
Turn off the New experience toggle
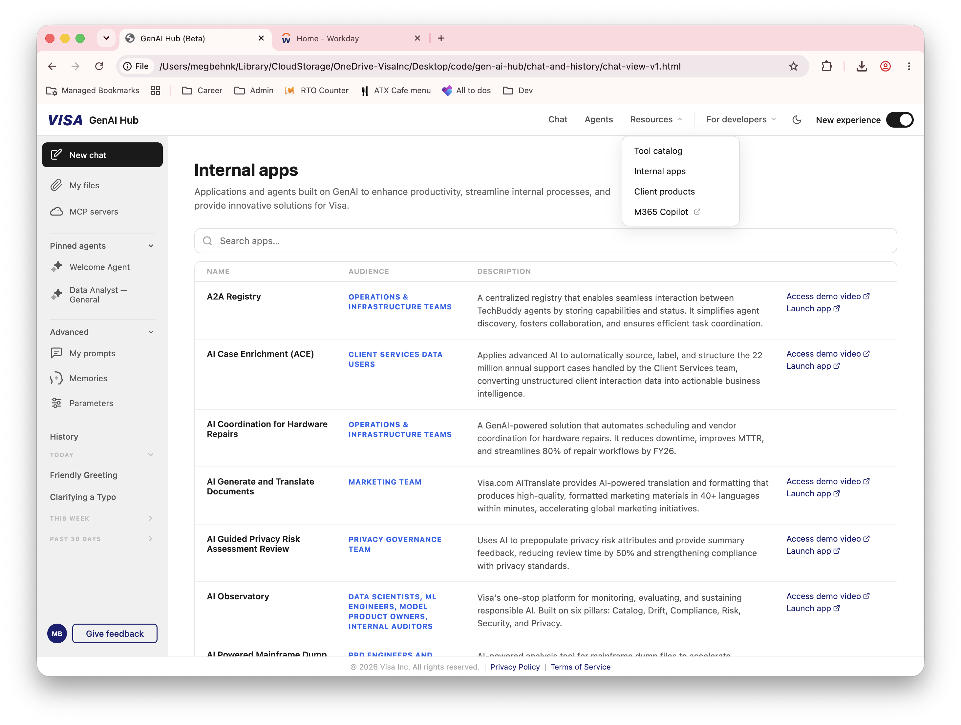(899, 120)
